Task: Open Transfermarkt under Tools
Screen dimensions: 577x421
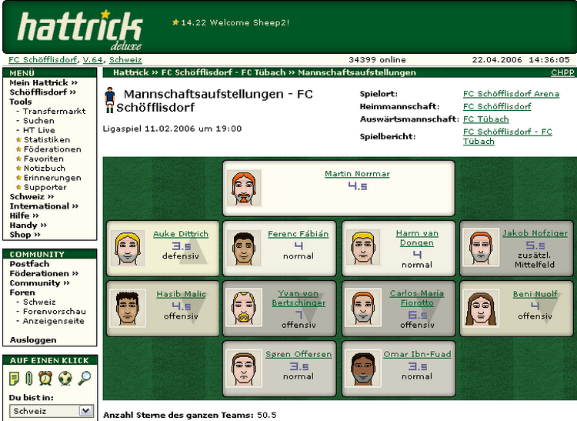Action: pyautogui.click(x=54, y=111)
